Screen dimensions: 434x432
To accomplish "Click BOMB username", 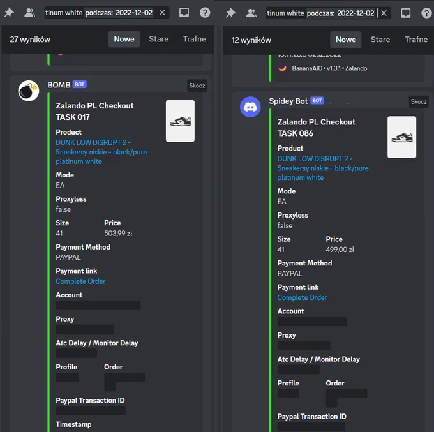I will coord(59,85).
